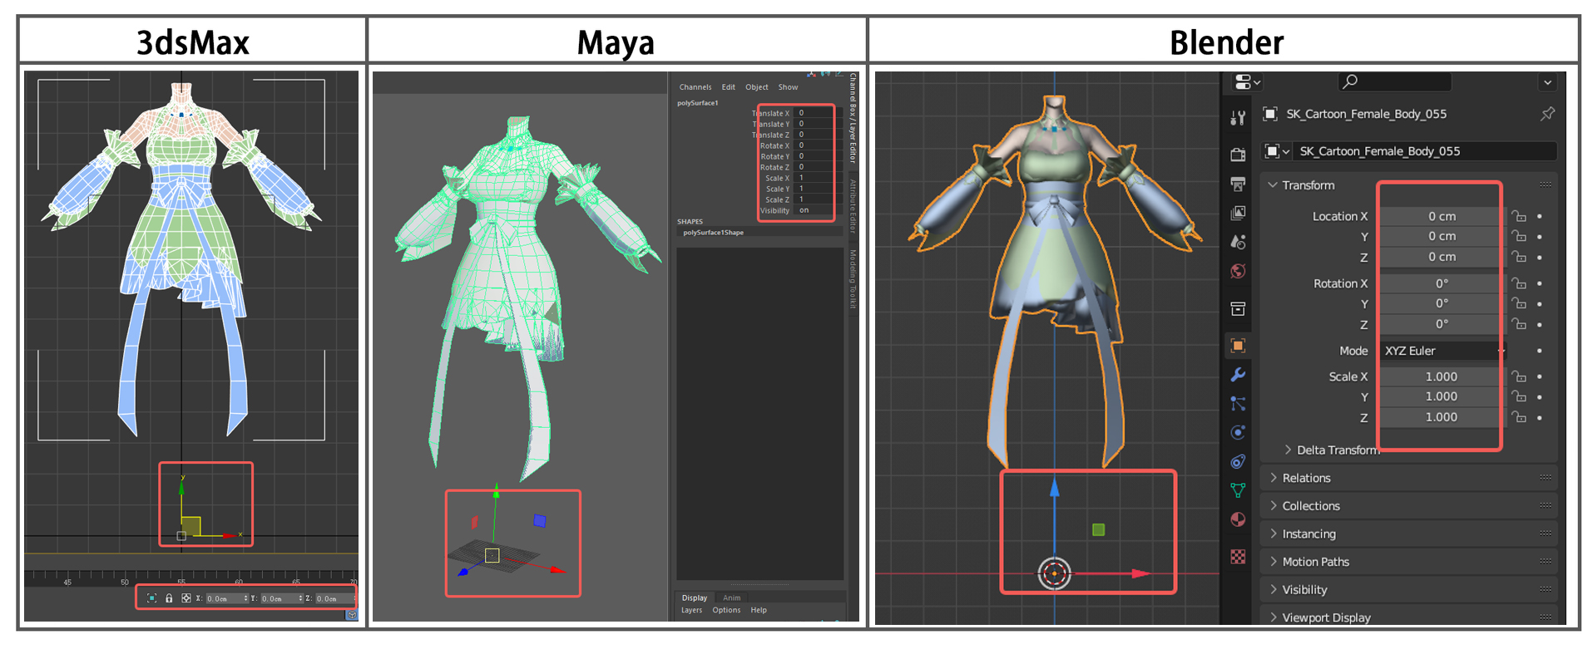Open Blender Object properties orange square icon
The image size is (1593, 649).
[x=1238, y=346]
